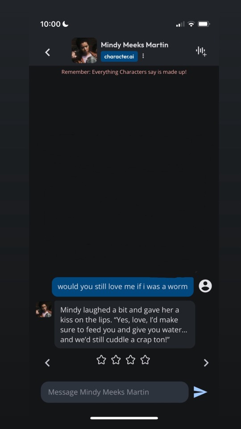This screenshot has height=429, width=241.
Task: Tap the Mindy Meeks Martin name title
Action: (134, 45)
